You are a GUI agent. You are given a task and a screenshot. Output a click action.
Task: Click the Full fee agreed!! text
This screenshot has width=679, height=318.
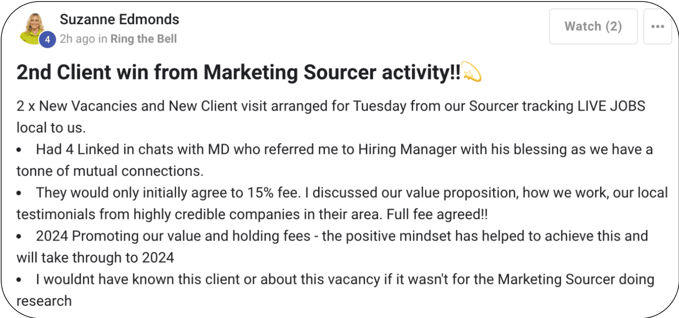(437, 214)
